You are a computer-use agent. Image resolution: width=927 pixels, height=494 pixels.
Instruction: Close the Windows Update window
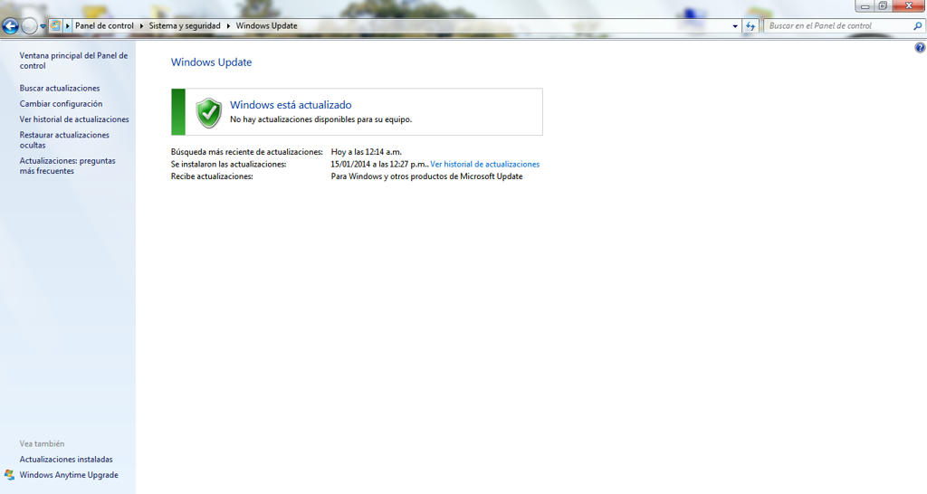909,6
